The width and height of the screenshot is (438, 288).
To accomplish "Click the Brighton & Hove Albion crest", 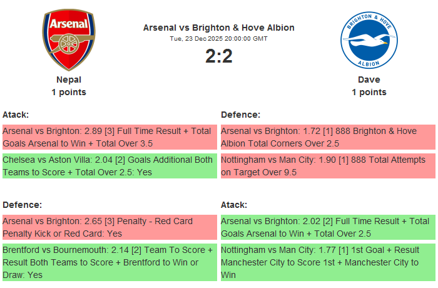I will (369, 41).
